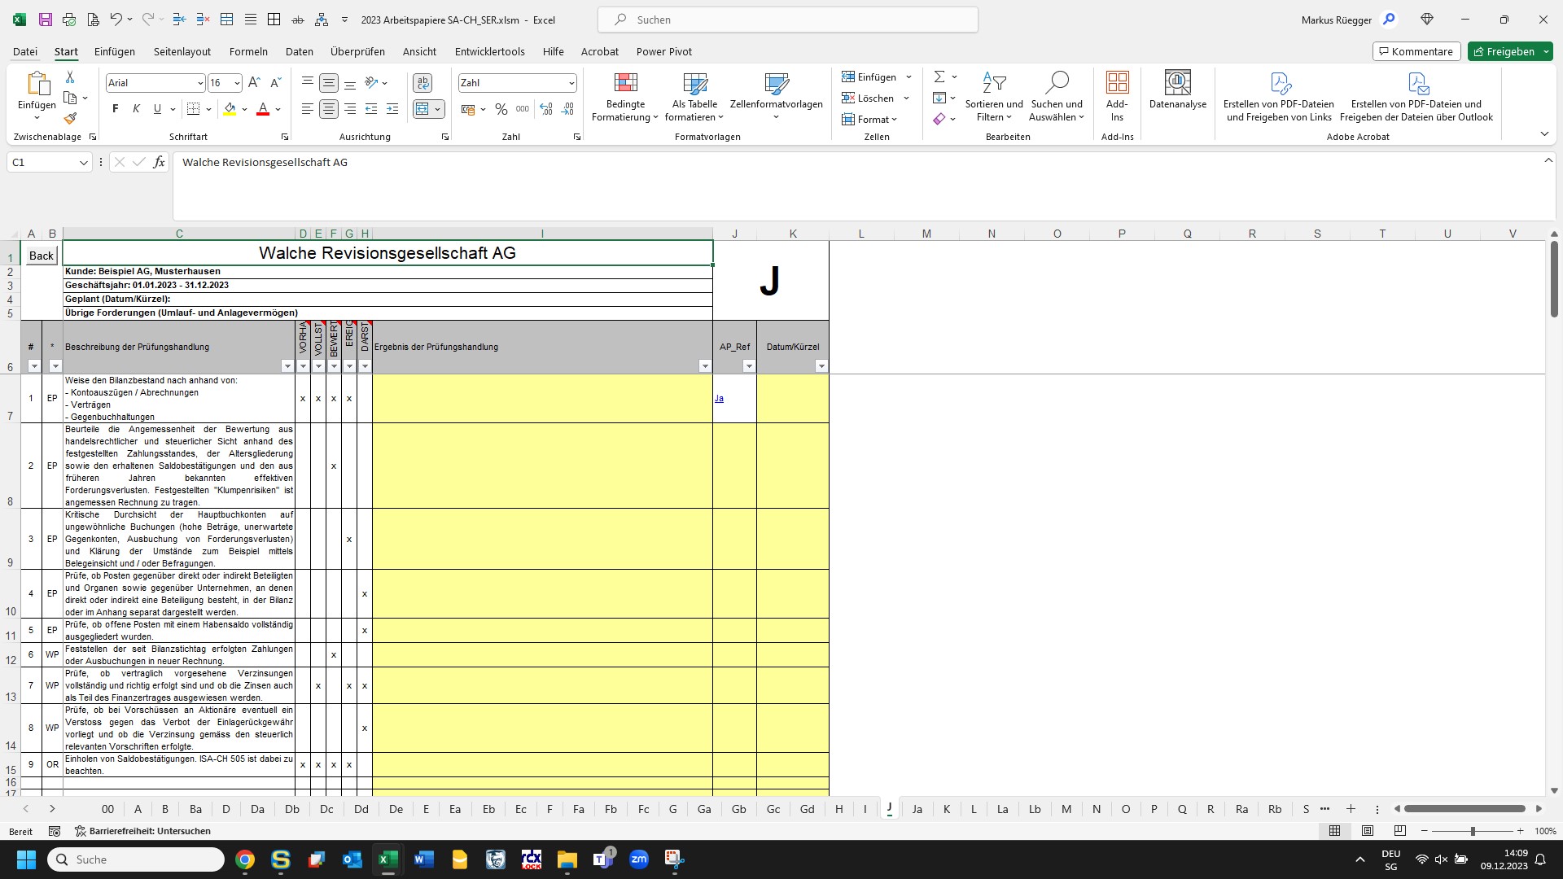Switch to page break preview in status bar

(x=1400, y=831)
